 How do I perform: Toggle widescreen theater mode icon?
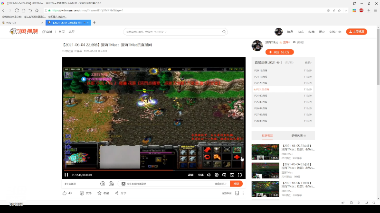[232, 175]
